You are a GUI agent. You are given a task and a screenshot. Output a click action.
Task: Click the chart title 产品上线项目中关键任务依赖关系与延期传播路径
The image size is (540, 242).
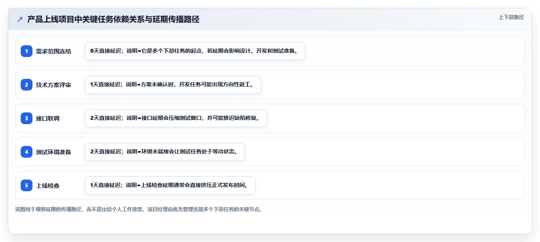click(x=113, y=19)
